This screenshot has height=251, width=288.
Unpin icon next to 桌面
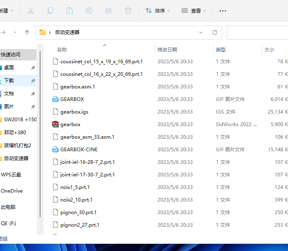pos(33,68)
